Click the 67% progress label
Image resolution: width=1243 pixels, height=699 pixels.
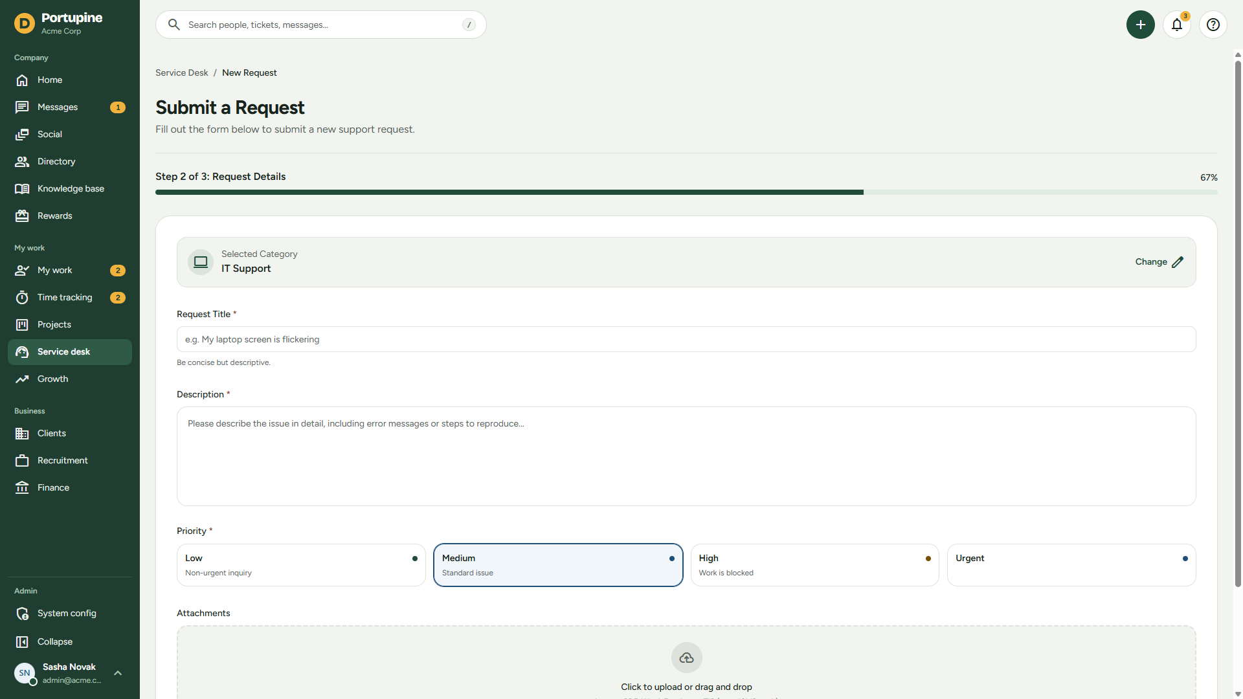(1209, 177)
